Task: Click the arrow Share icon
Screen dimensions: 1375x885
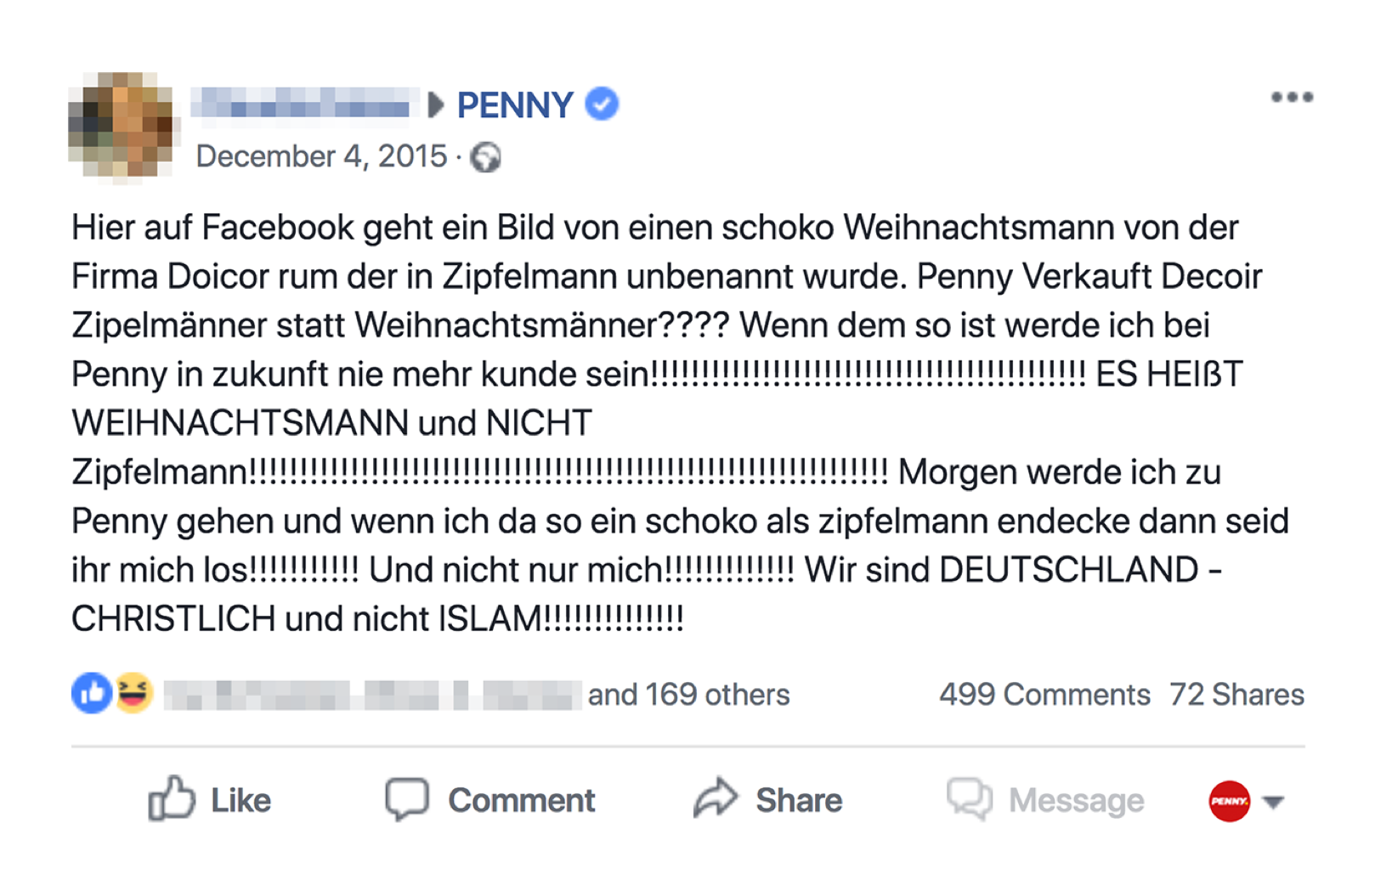Action: coord(716,799)
